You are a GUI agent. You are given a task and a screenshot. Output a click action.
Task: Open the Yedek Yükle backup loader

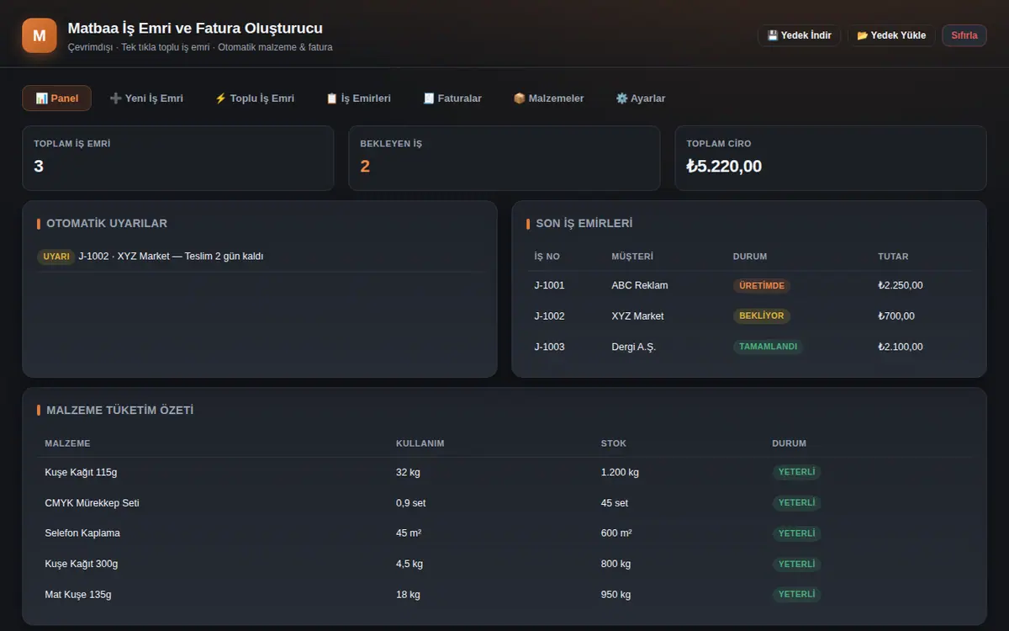click(891, 35)
